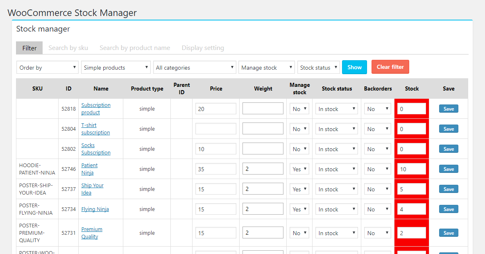485x254 pixels.
Task: Open Manage stock dropdown for Premium Quality
Action: coord(299,233)
